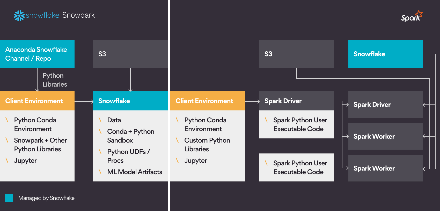Select the Client Environment header in Spark diagram
Viewport: 440px width, 211px height.
(x=207, y=101)
